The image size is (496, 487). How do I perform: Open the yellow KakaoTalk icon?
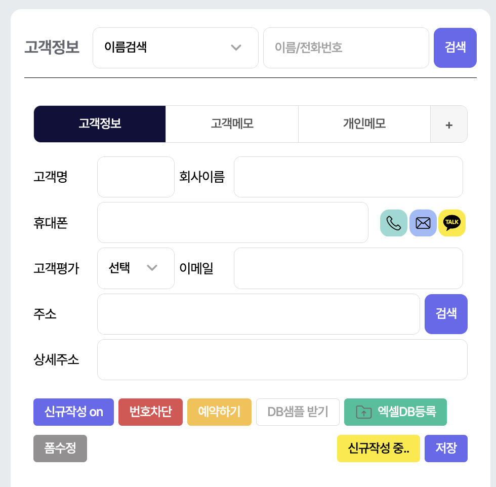[452, 223]
